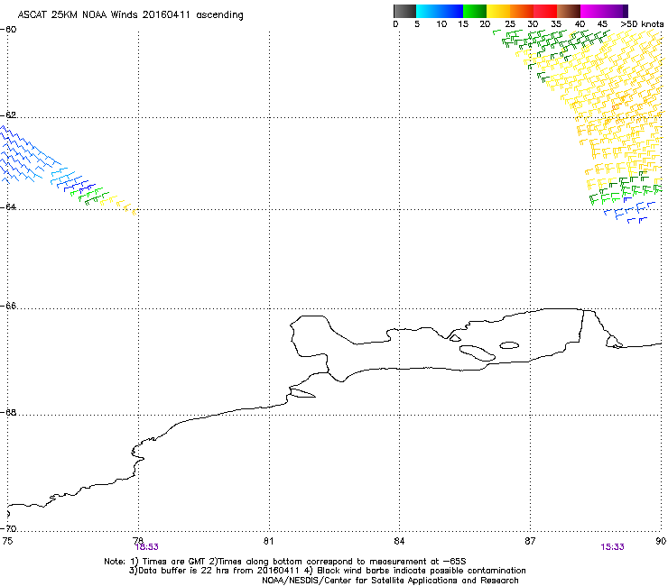Image resolution: width=668 pixels, height=586 pixels.
Task: Select the word ascending in the title
Action: [219, 15]
